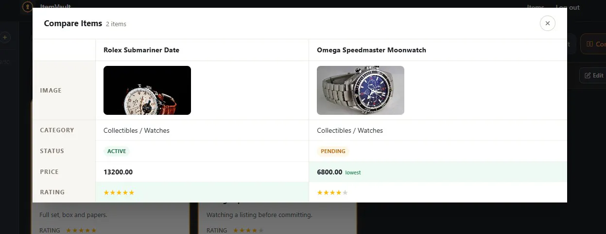Click the Omega Speedmaster Moonwatch column header

(x=371, y=50)
